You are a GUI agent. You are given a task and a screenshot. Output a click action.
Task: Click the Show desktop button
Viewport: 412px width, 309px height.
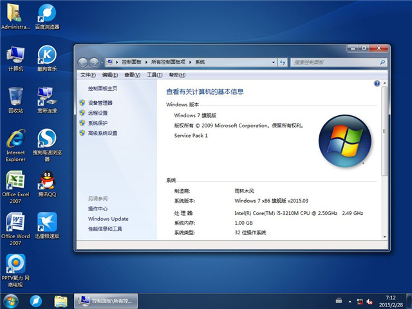point(409,301)
